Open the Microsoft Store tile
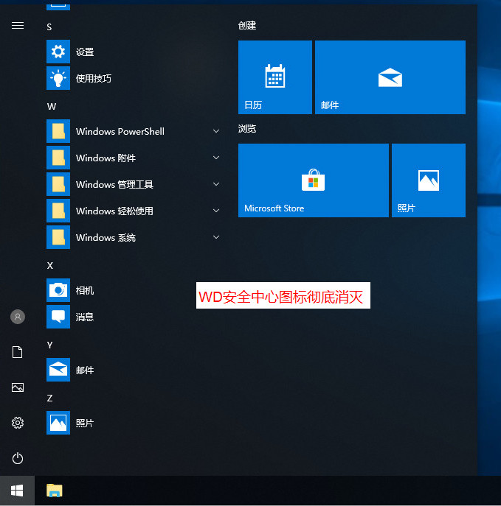501x506 pixels. point(313,180)
